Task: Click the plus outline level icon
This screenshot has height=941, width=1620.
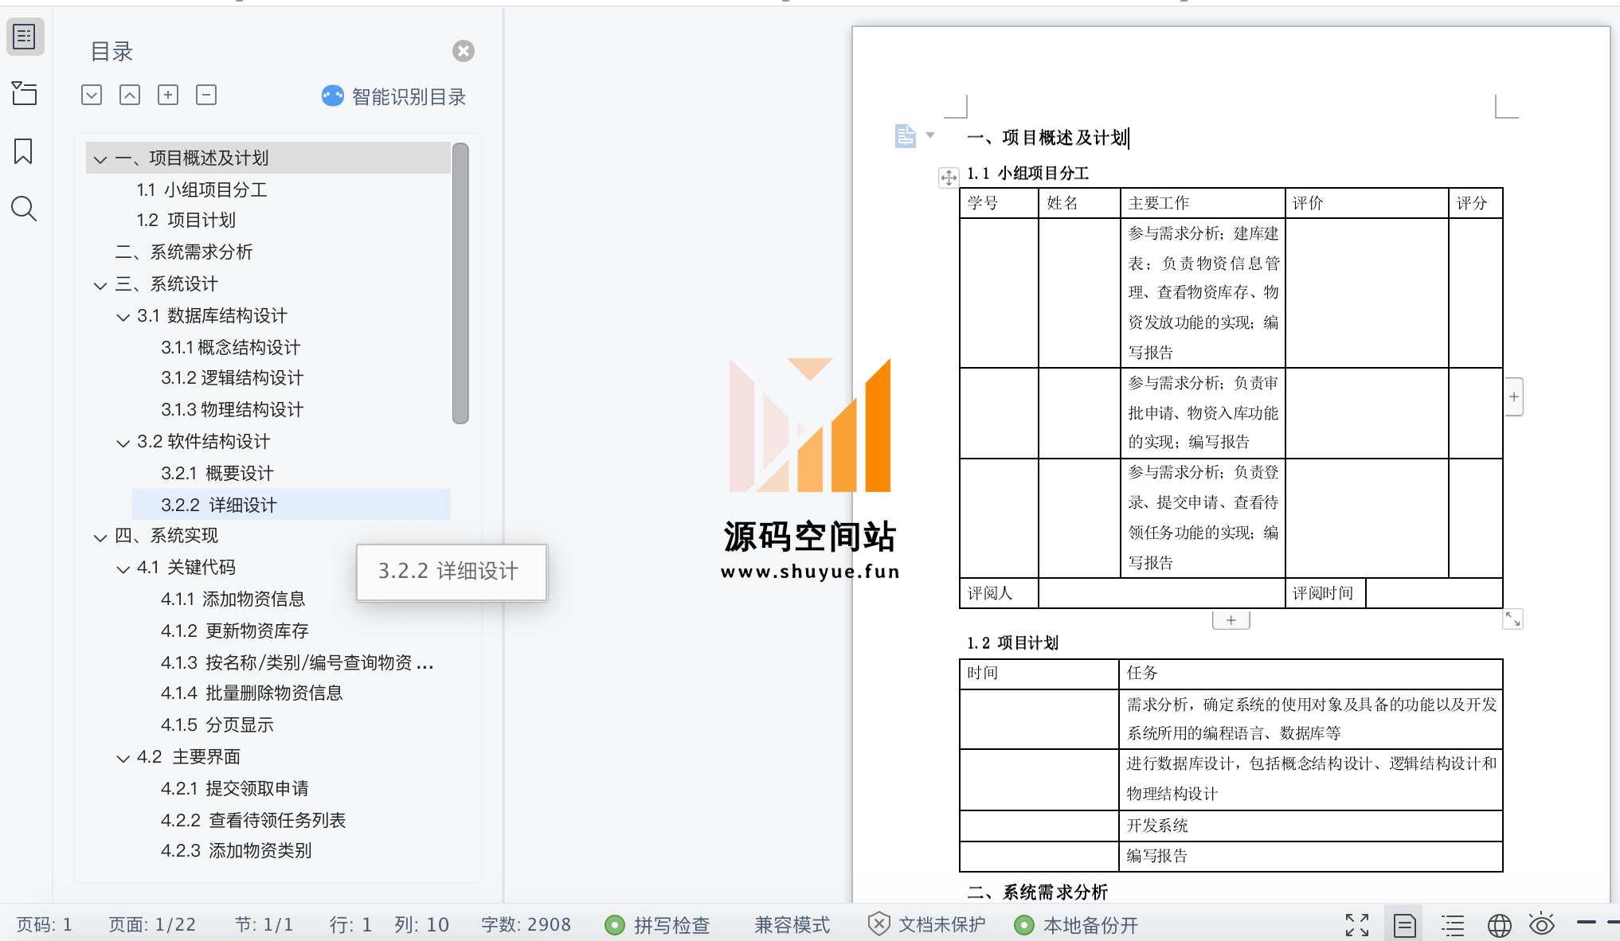Action: point(168,96)
